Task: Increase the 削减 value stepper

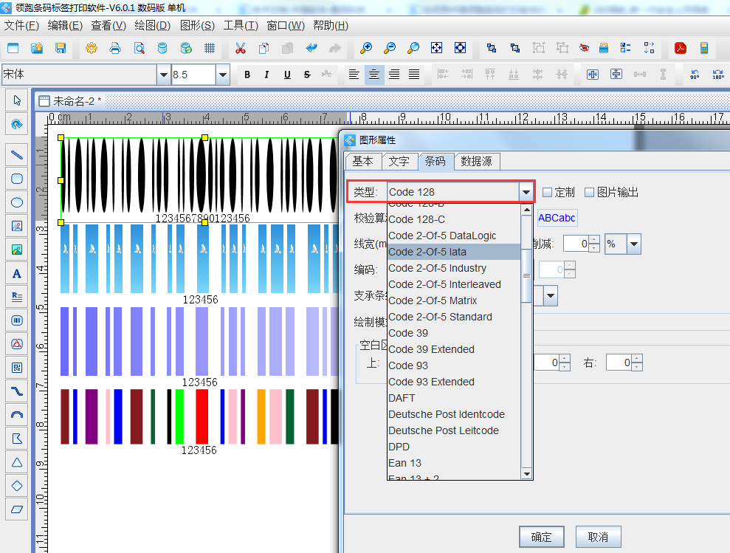Action: pos(594,240)
